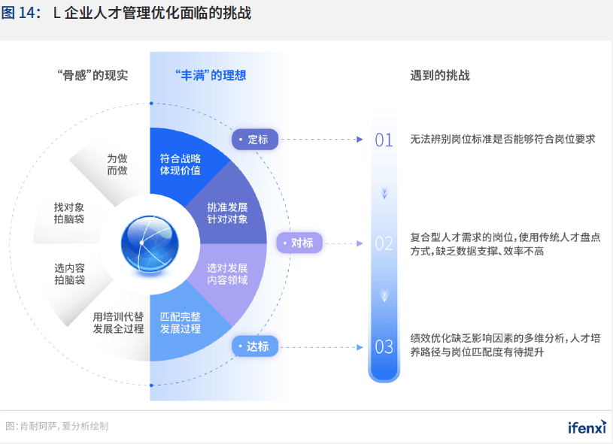Click the 匹配完整 发展过程 segment
613x444 pixels.
(x=181, y=323)
